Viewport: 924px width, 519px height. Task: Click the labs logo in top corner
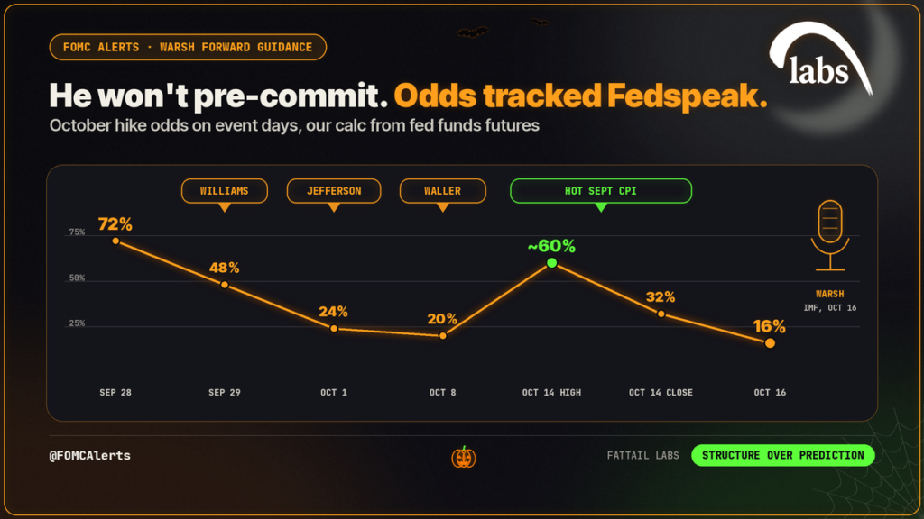point(821,59)
